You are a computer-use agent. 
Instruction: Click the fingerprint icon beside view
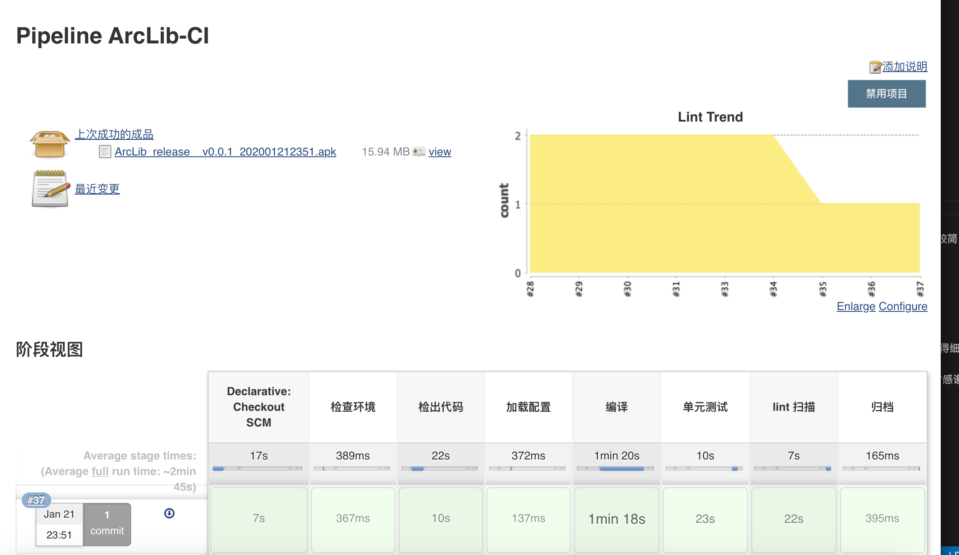(419, 152)
